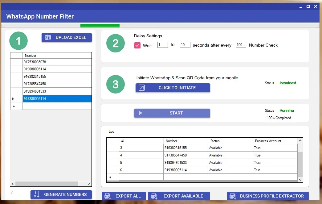Click the XLS icon on Business Profile Extractor
Viewport: 322px width, 204px height.
click(233, 196)
